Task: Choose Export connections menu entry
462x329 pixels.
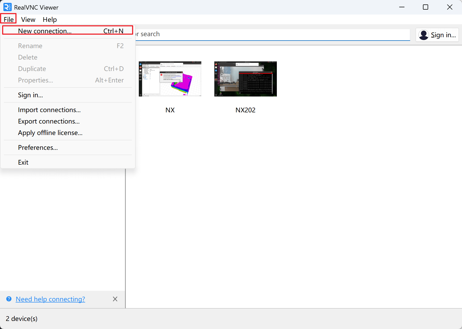Action: 49,121
